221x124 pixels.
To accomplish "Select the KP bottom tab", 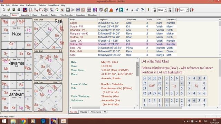I will (105, 112).
